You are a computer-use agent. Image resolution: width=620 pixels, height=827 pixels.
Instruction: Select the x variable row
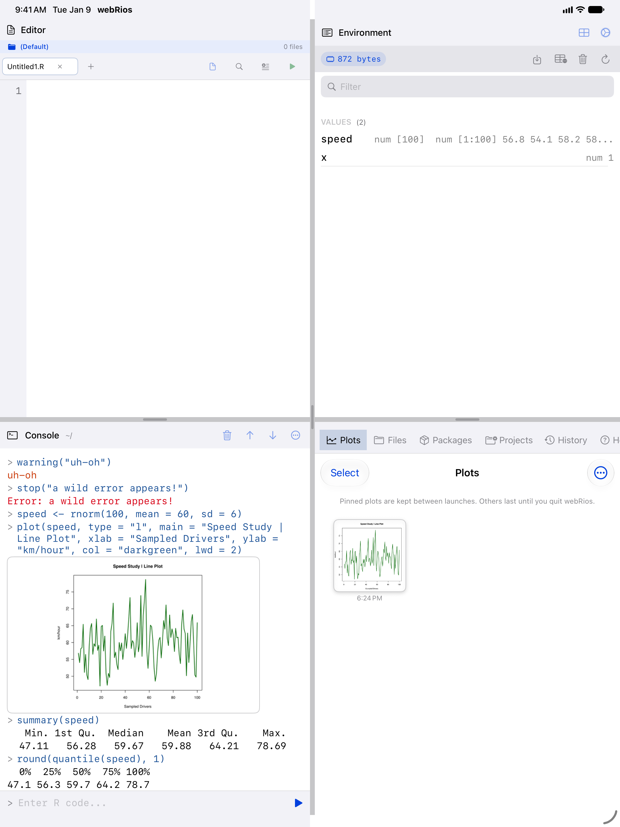[x=467, y=158]
